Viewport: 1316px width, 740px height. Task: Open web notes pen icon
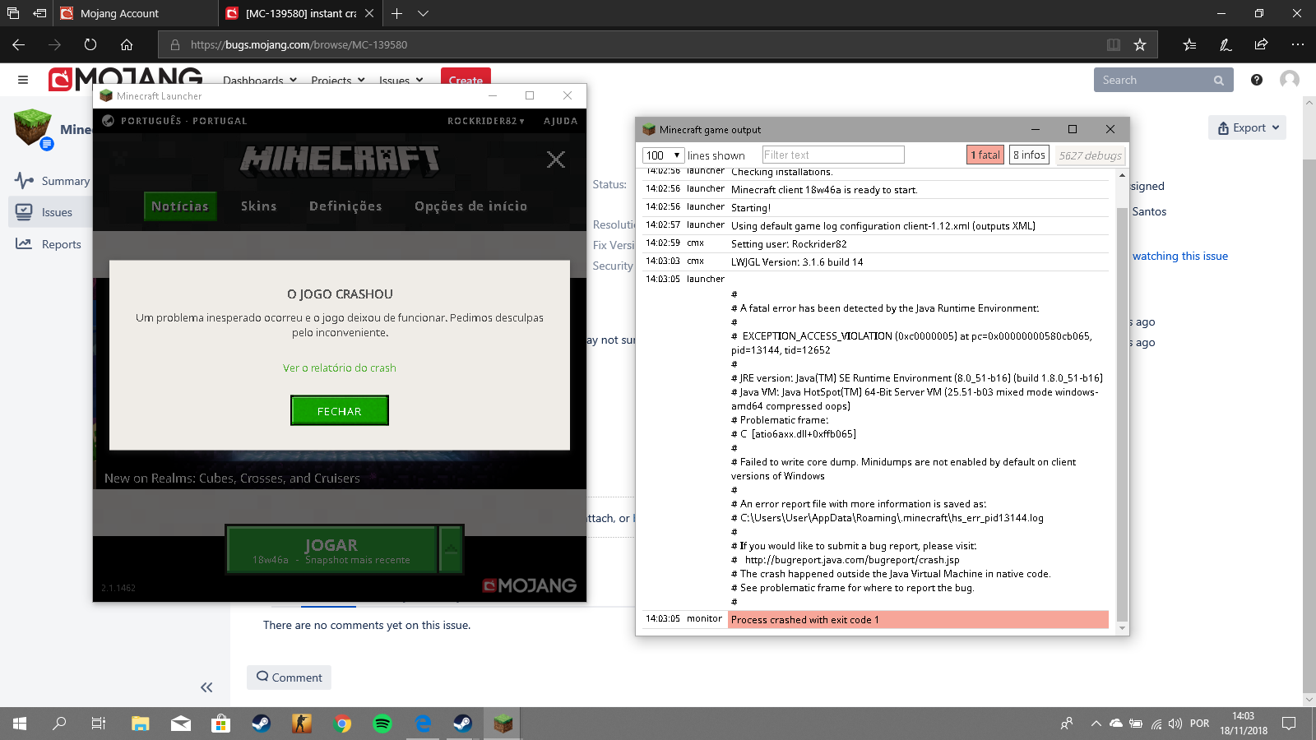coord(1226,44)
